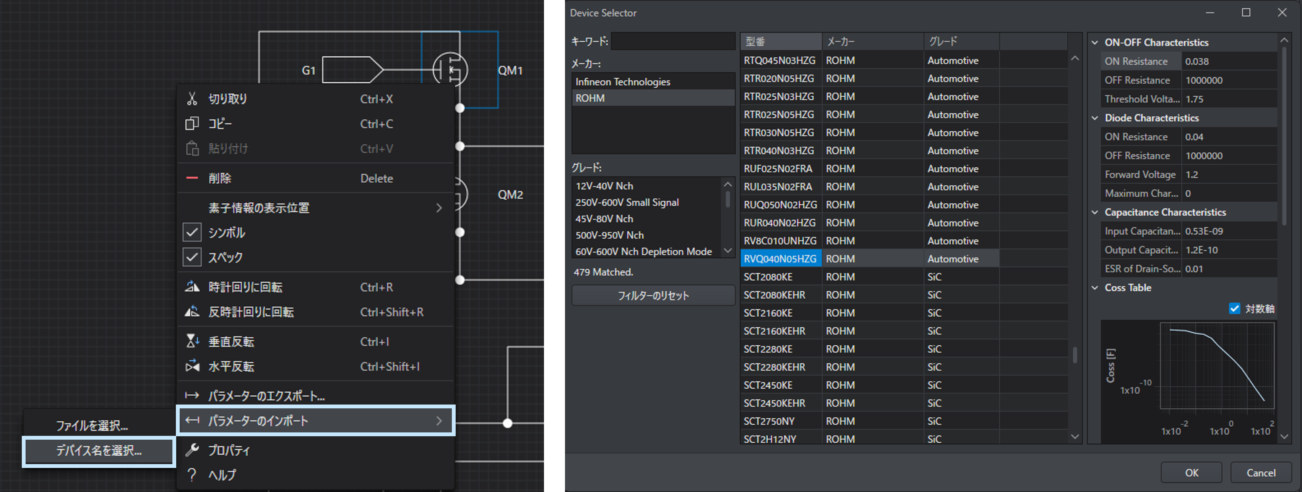Click the Coss graph plot area
Viewport: 1302px width, 492px height.
[x=1217, y=366]
